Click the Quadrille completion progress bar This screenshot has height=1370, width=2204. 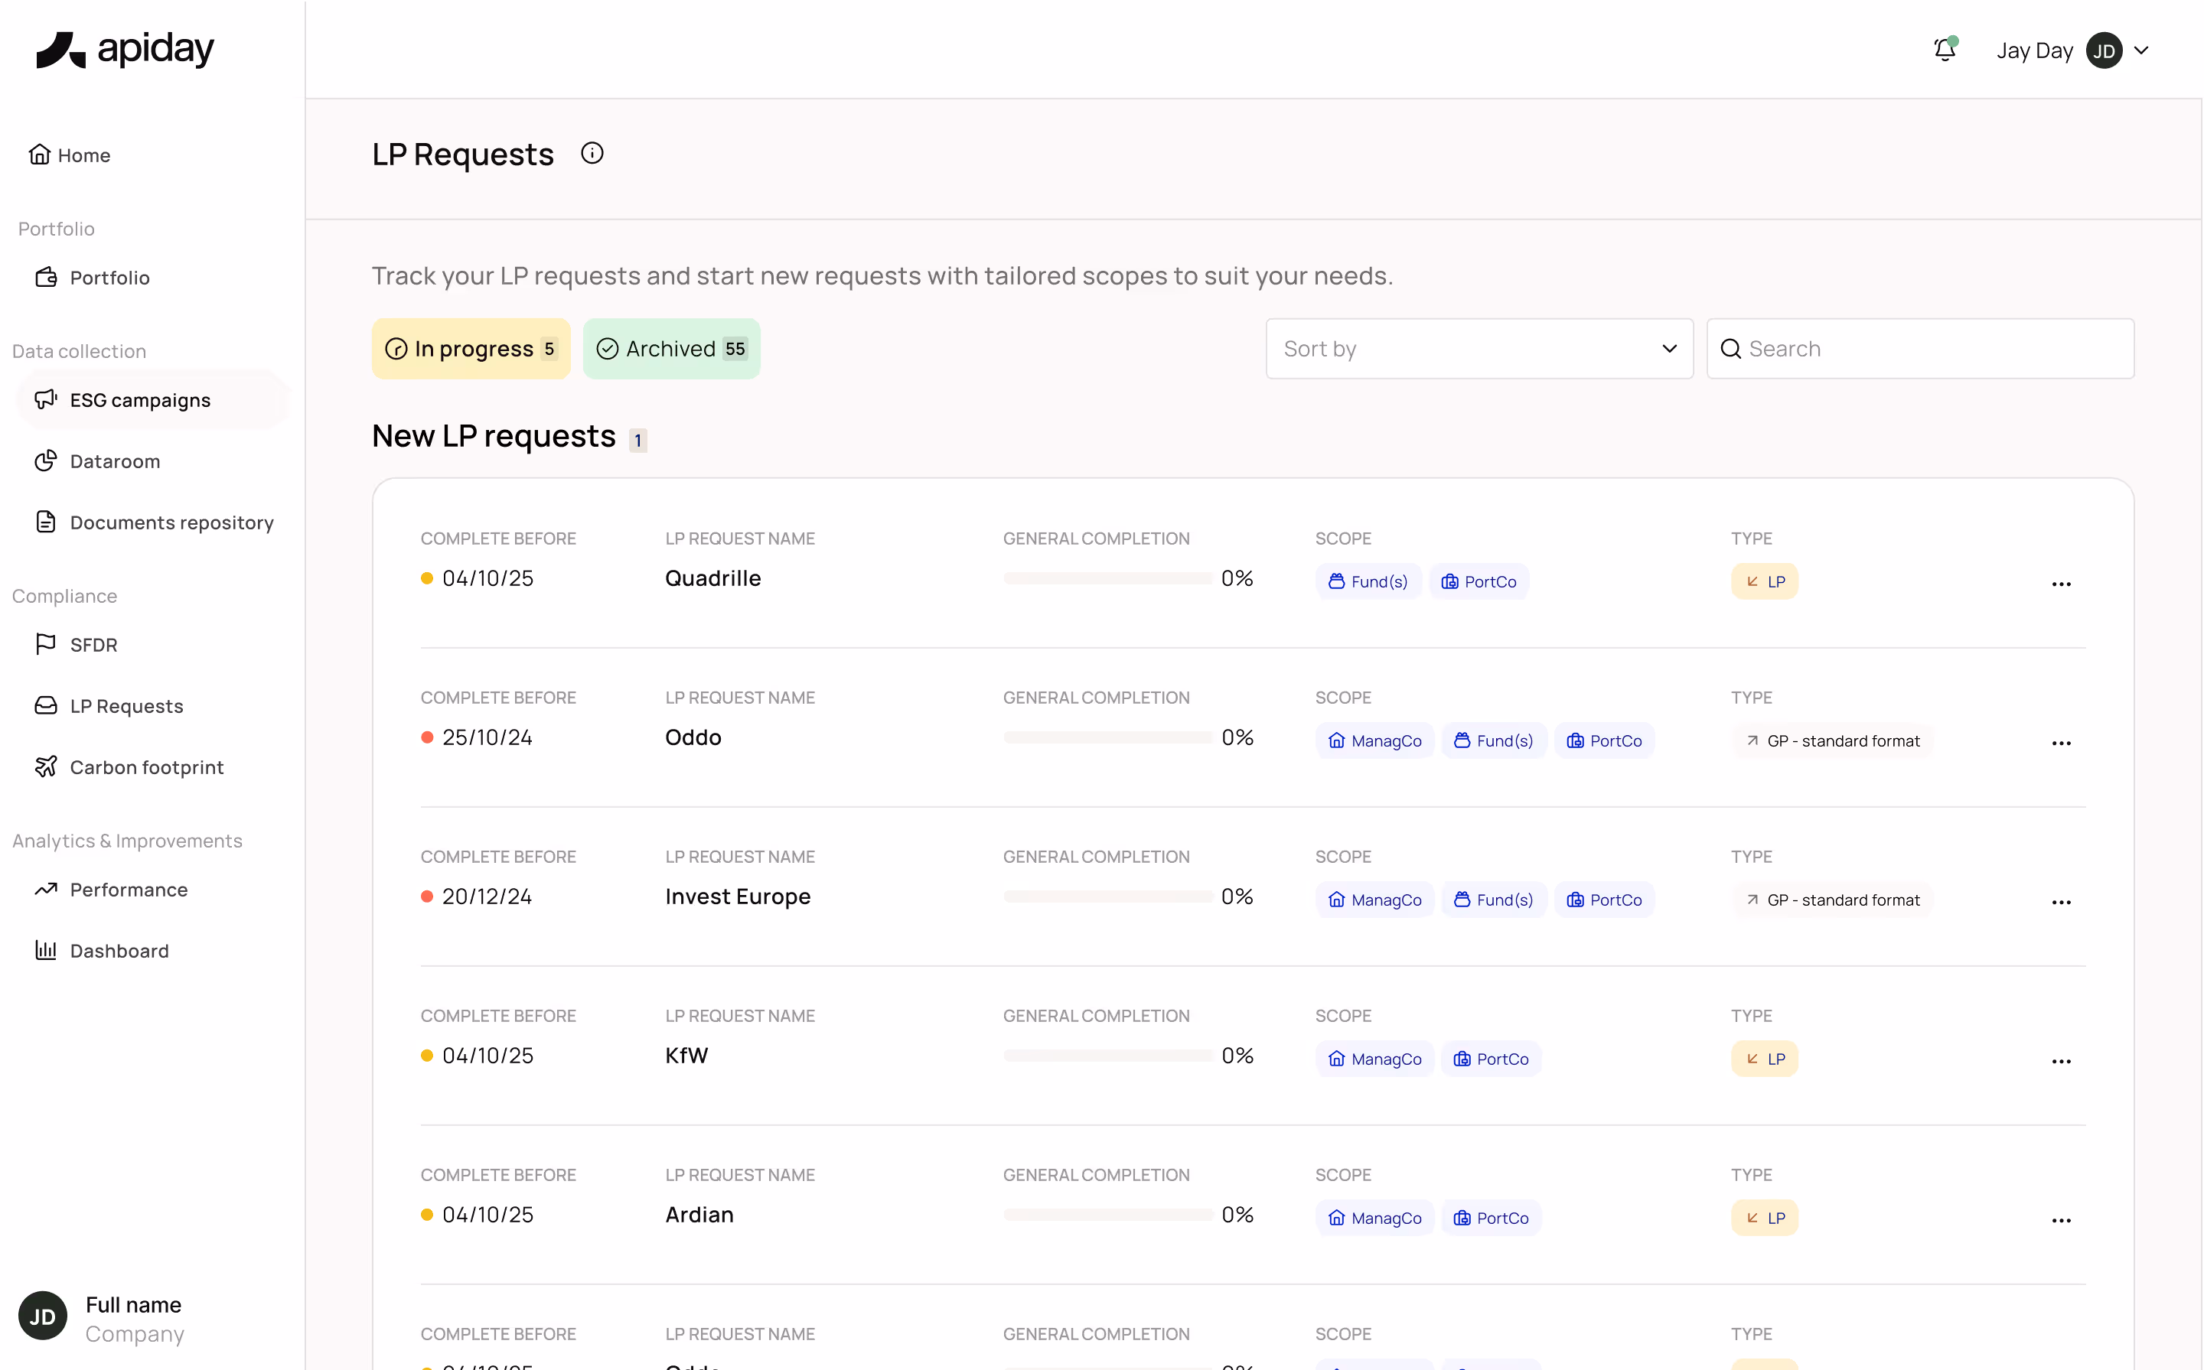tap(1107, 578)
